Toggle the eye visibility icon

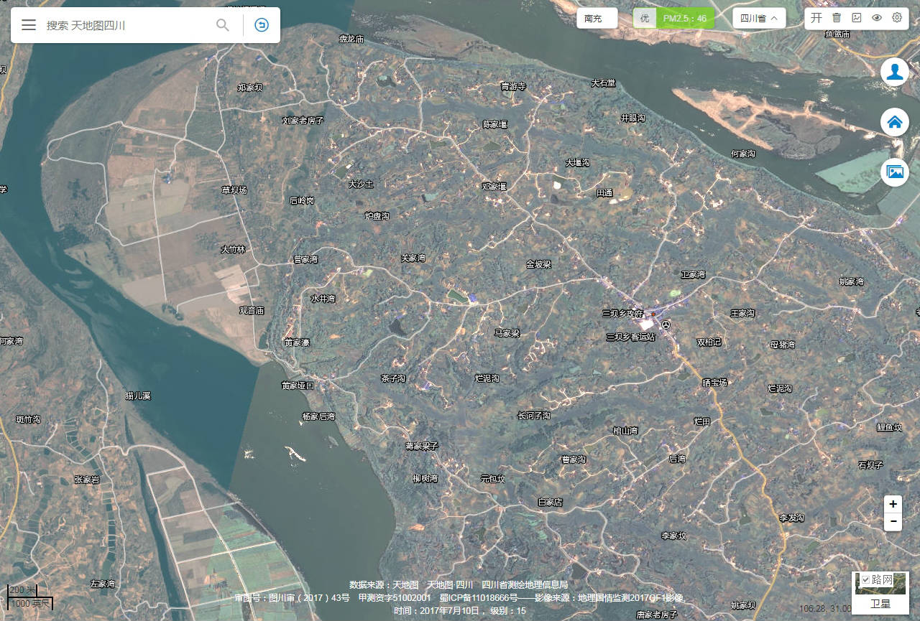click(x=877, y=18)
